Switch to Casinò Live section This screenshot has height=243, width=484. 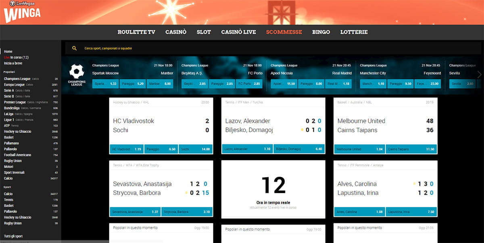click(238, 32)
